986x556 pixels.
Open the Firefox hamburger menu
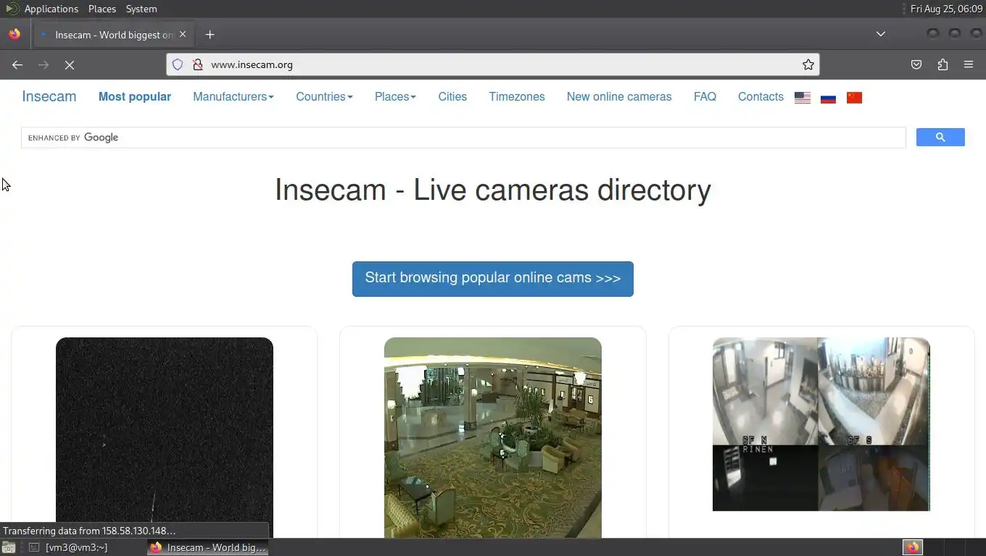tap(969, 64)
